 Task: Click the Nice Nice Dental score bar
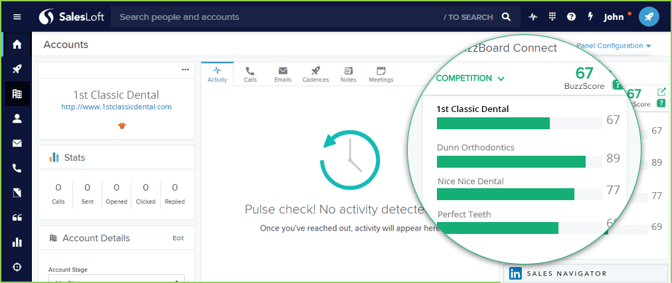[519, 194]
